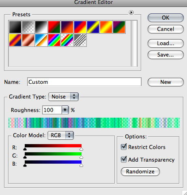This screenshot has height=195, width=187.
Task: Click the B channel black slider handle
Action: (x=25, y=165)
